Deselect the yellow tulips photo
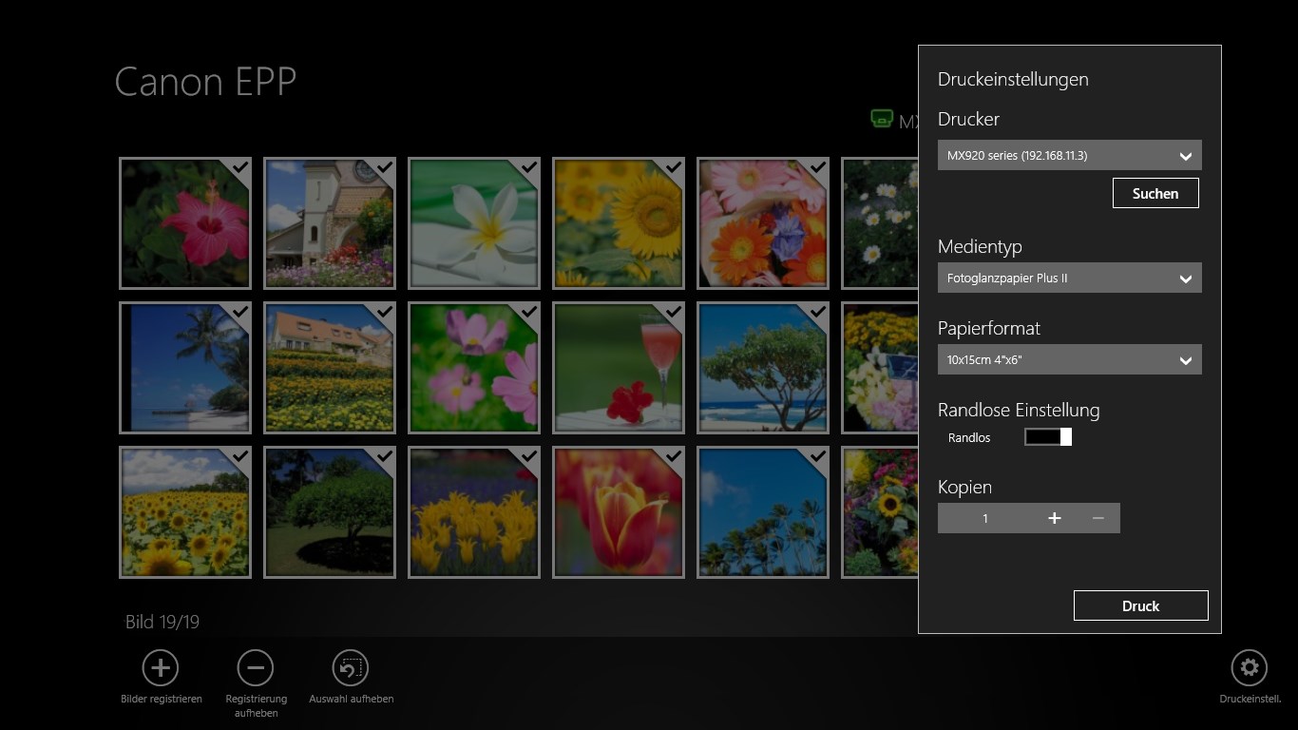This screenshot has width=1298, height=730. pyautogui.click(x=474, y=512)
